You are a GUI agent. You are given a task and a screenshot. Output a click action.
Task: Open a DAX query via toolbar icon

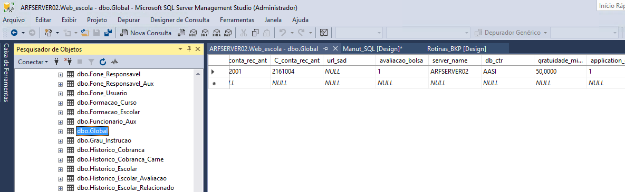[x=228, y=33]
